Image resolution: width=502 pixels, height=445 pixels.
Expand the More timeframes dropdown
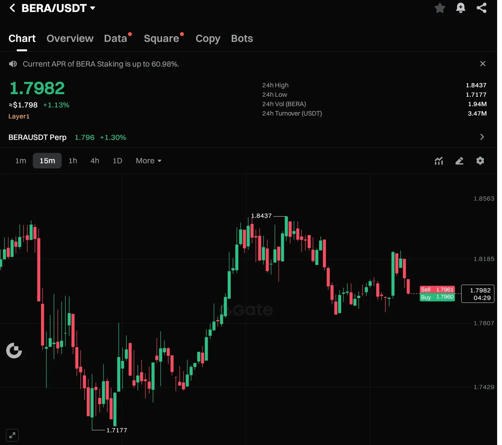(x=148, y=161)
